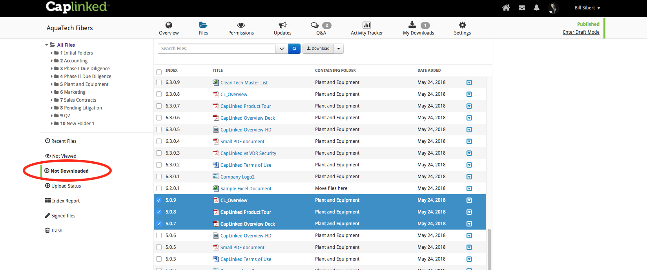Go to the home icon in header
The width and height of the screenshot is (647, 270).
point(506,7)
